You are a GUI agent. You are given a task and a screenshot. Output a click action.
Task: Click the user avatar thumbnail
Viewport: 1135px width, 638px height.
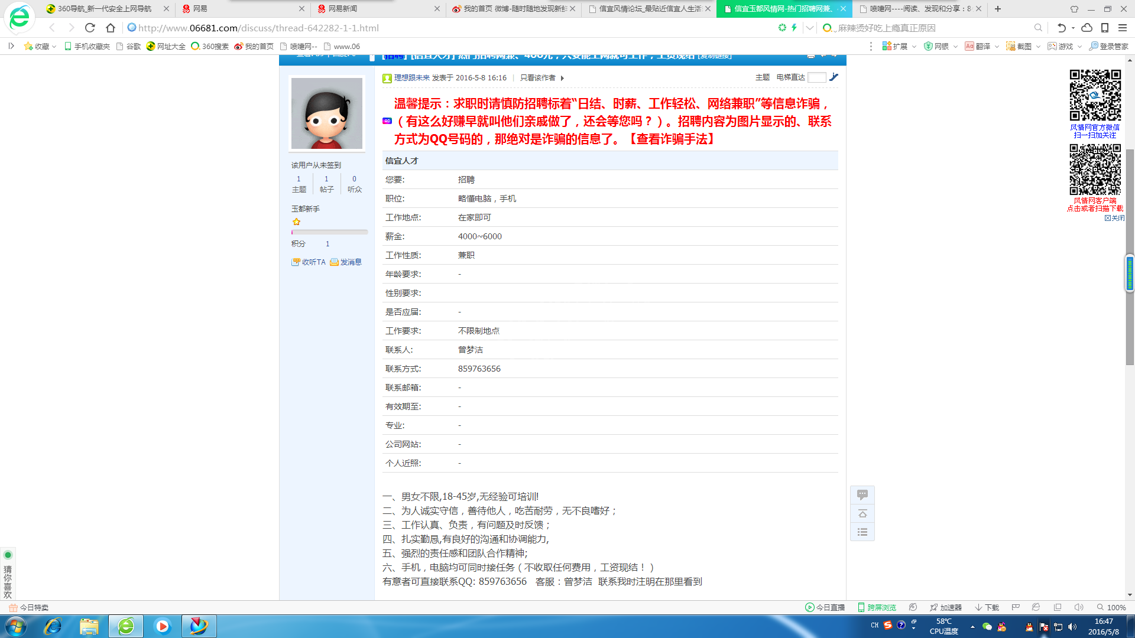(x=327, y=113)
